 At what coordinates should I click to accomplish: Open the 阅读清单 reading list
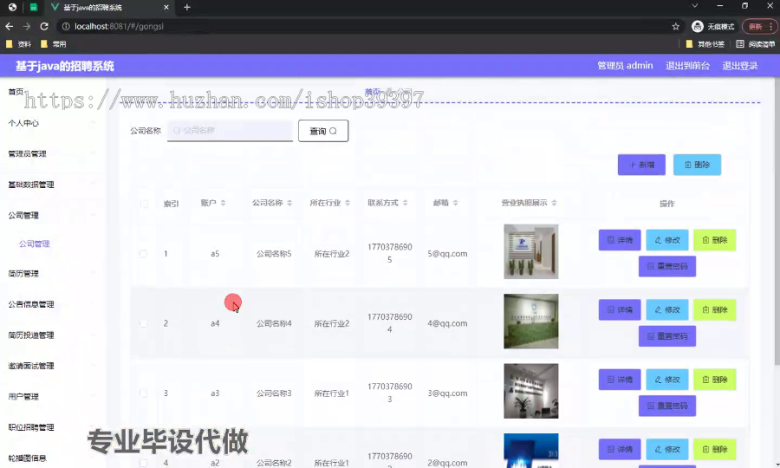click(755, 44)
